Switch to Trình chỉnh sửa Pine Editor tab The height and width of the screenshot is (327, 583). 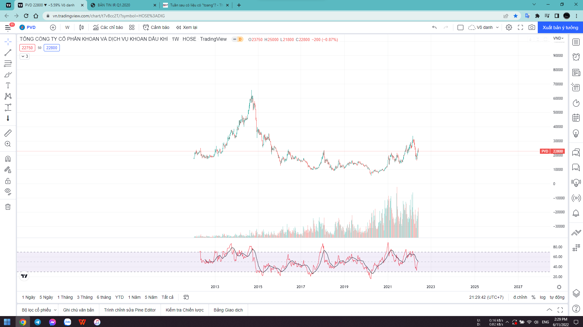(130, 310)
